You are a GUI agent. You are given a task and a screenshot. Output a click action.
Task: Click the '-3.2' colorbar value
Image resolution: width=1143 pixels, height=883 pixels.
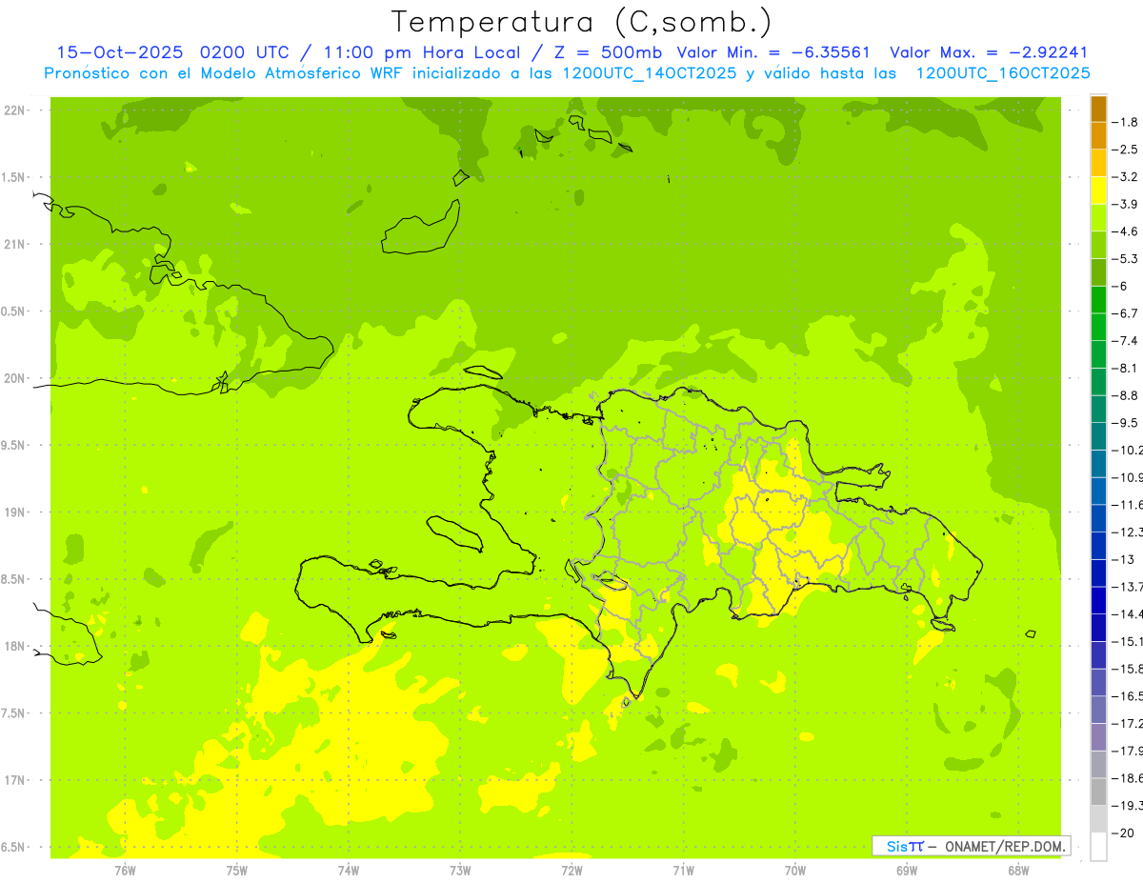pyautogui.click(x=1127, y=177)
